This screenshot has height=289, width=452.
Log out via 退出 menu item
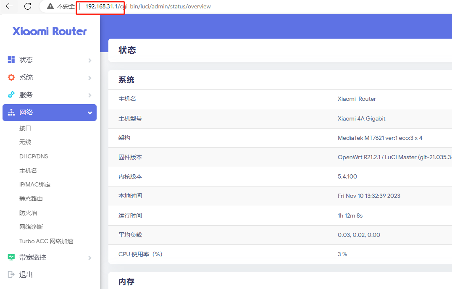[50, 275]
